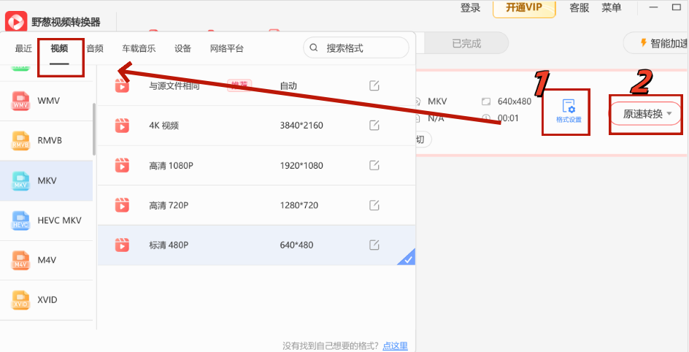Viewport: 689px width, 352px height.
Task: Click the lightning icon of 智能加速
Action: (x=643, y=42)
